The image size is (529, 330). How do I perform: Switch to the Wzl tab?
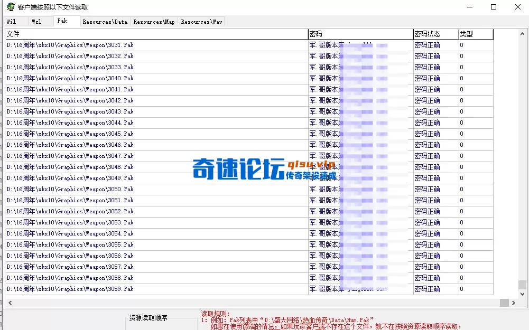36,21
